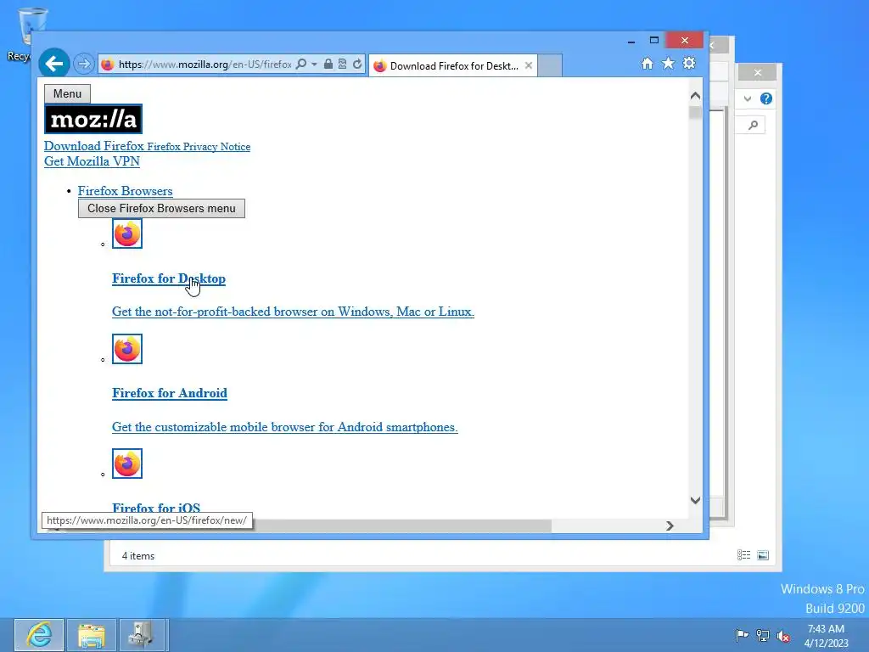The height and width of the screenshot is (652, 869).
Task: Click the browser Forward arrow button
Action: [x=84, y=64]
